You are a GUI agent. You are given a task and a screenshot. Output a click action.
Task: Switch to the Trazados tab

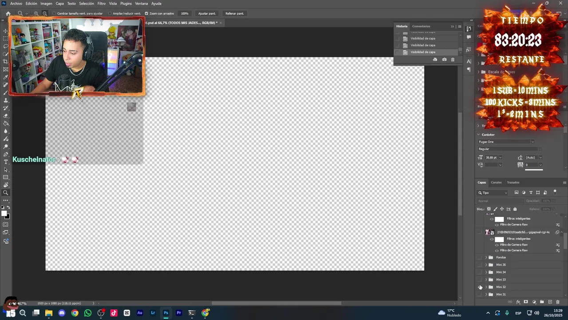[x=513, y=182]
